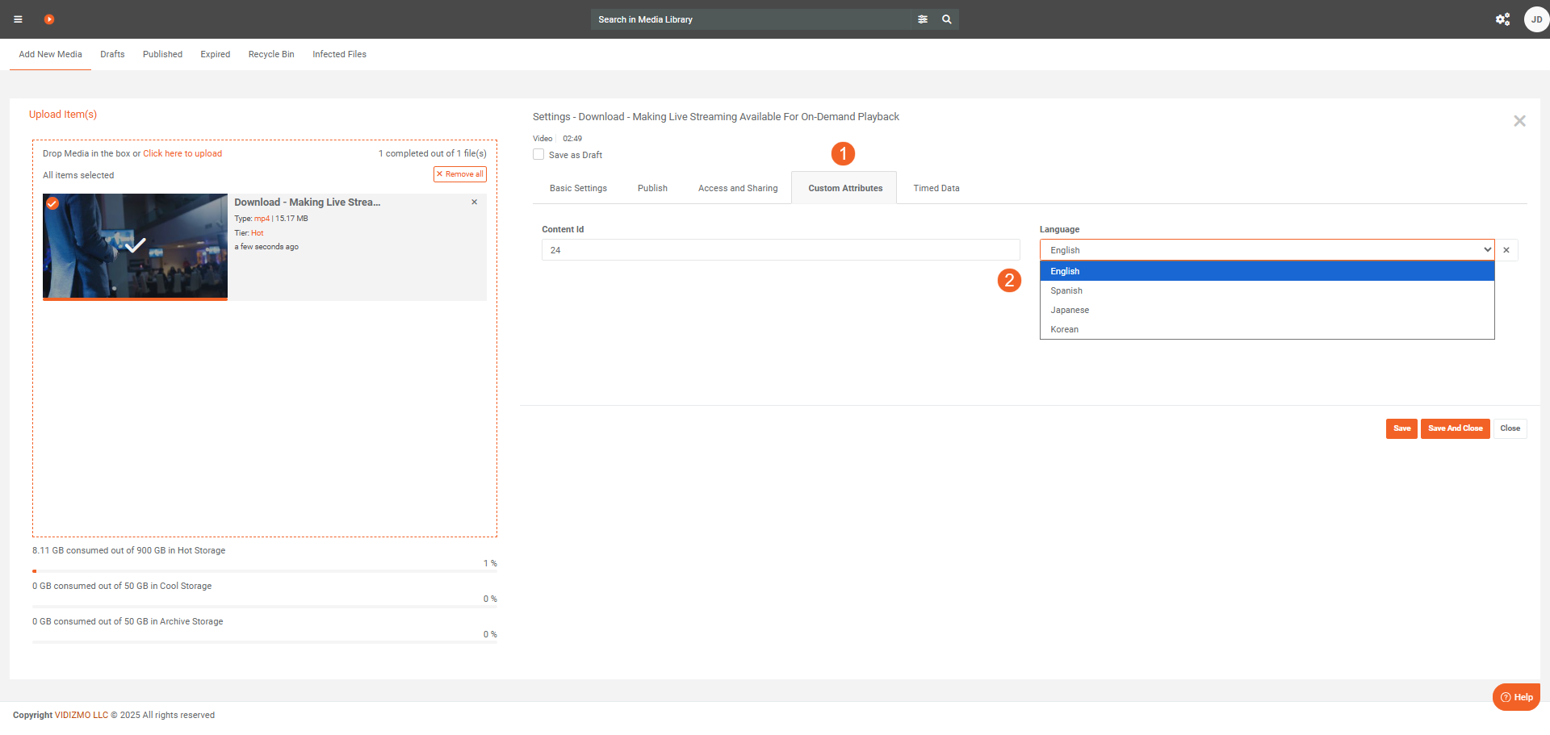1550x735 pixels.
Task: Open advanced search filters icon
Action: pyautogui.click(x=923, y=19)
